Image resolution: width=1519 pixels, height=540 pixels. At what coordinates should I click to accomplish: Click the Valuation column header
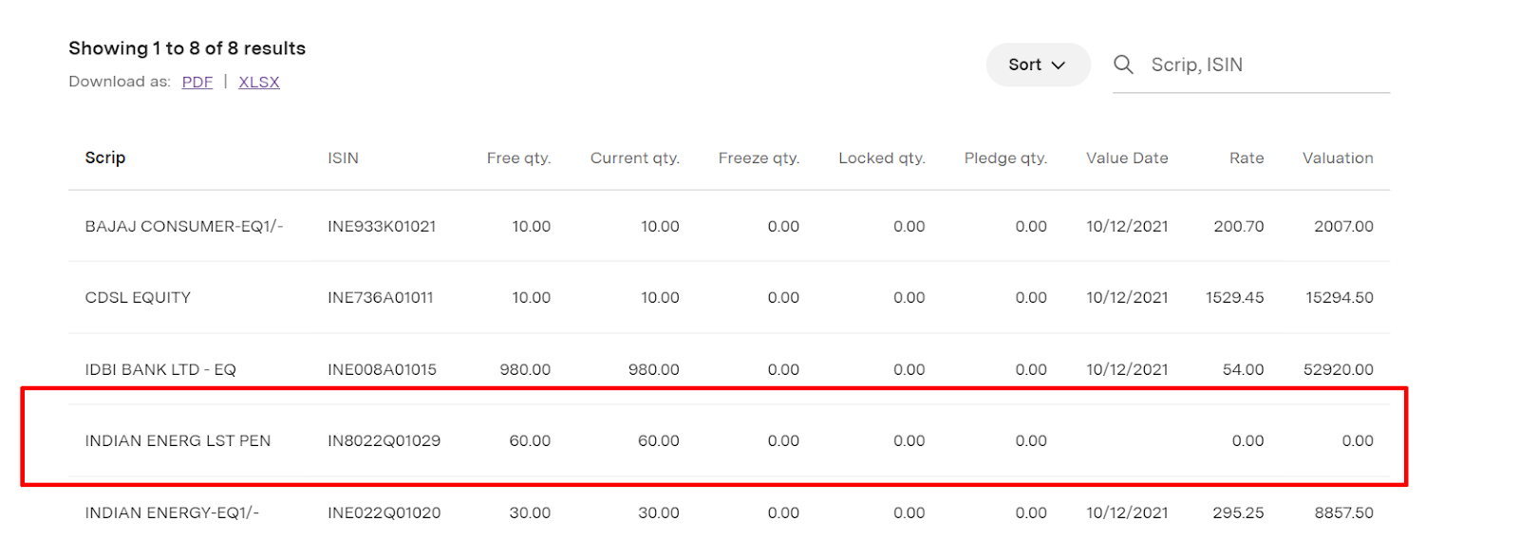click(x=1338, y=158)
